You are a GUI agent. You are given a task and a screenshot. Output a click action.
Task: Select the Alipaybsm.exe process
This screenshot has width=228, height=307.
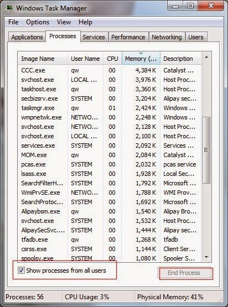(110, 211)
